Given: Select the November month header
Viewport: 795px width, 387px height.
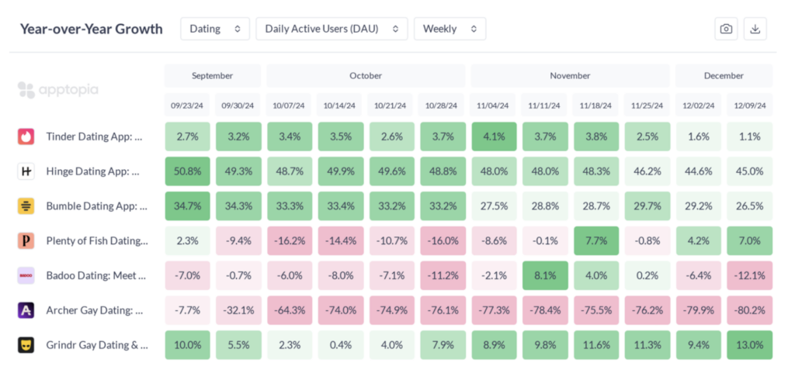Looking at the screenshot, I should 570,76.
